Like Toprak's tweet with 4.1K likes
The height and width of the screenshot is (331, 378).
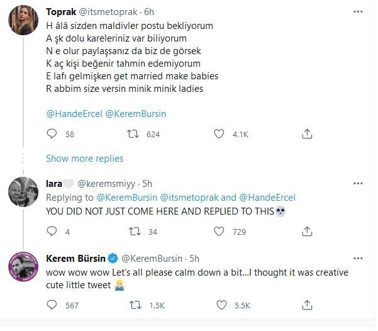pos(219,134)
